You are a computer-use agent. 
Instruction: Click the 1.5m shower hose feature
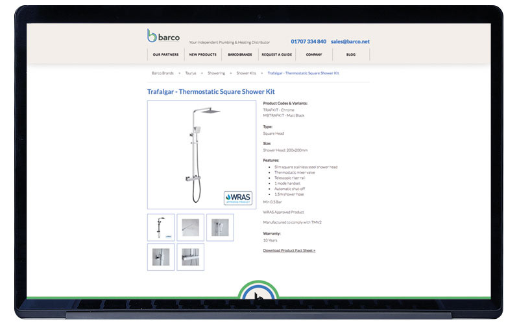point(289,194)
